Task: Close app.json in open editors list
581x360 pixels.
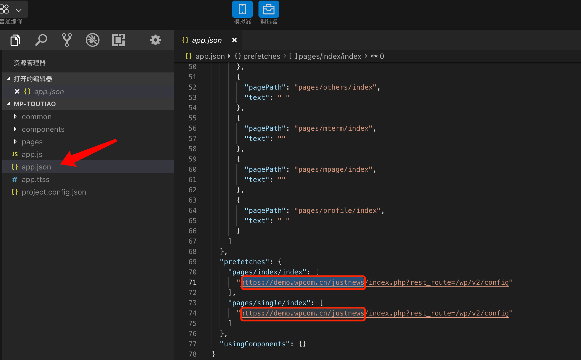Action: [x=17, y=91]
